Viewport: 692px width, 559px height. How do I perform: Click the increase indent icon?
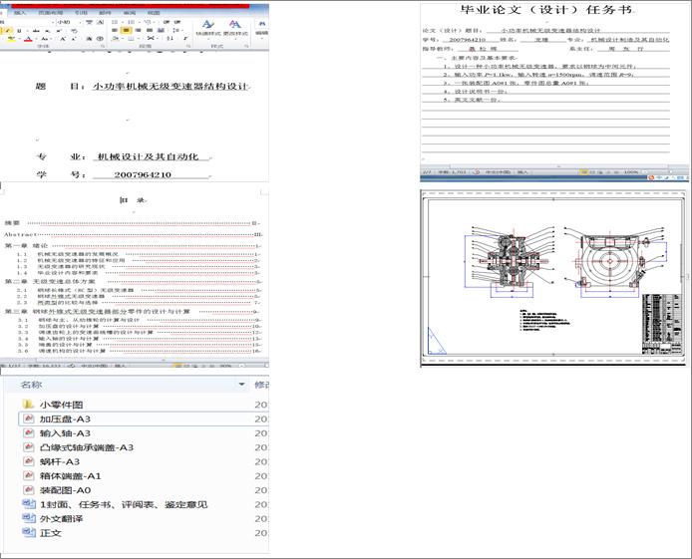[x=177, y=22]
